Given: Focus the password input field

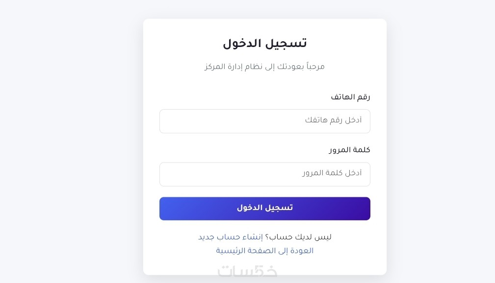Looking at the screenshot, I should coord(264,174).
